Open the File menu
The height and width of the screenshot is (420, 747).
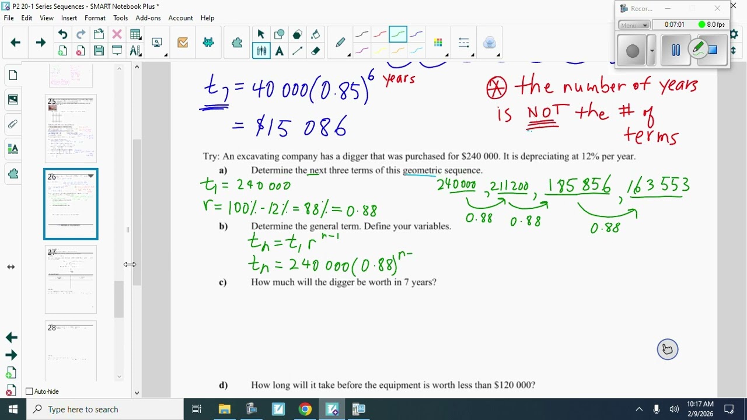coord(9,18)
